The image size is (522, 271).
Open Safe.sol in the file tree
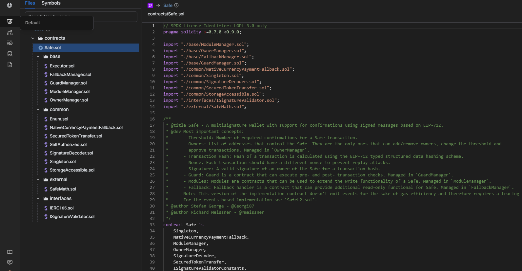click(86, 48)
